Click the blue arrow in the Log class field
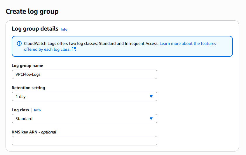Image resolution: width=246 pixels, height=155 pixels. click(151, 119)
